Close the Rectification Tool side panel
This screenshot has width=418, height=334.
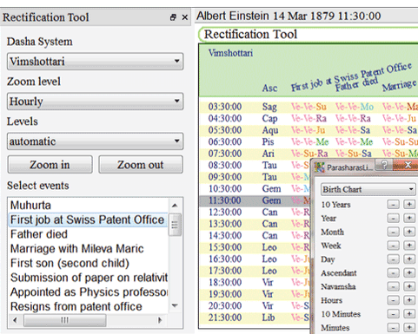coord(185,17)
